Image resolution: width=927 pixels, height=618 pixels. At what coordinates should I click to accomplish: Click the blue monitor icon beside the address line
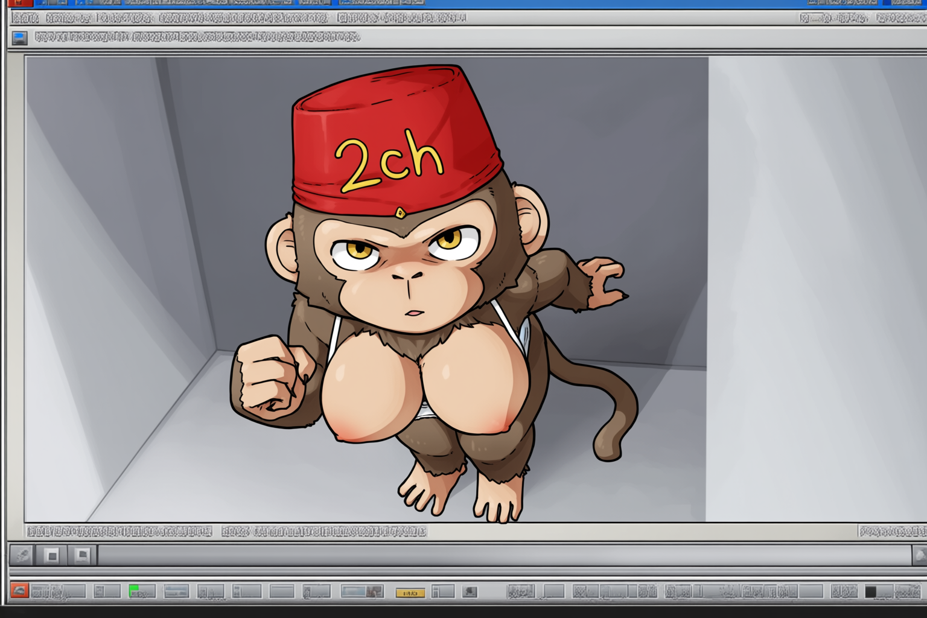coord(19,38)
